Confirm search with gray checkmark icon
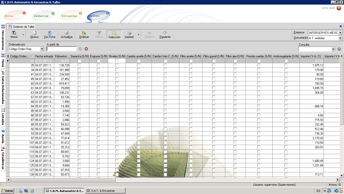The width and height of the screenshot is (344, 194). [80, 49]
